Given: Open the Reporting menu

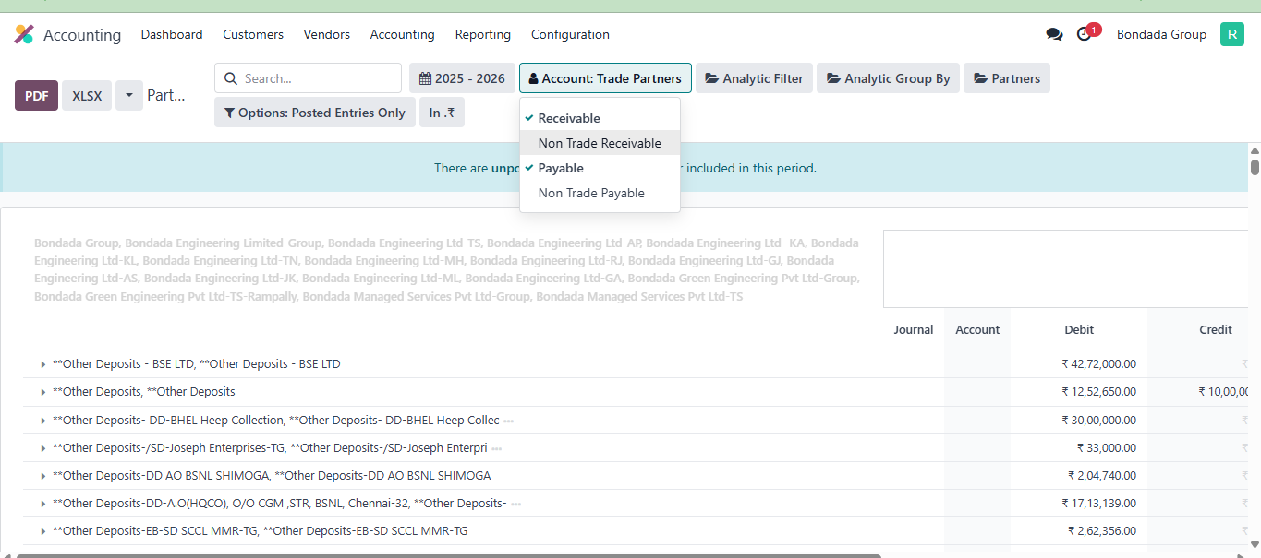Looking at the screenshot, I should click(x=482, y=34).
